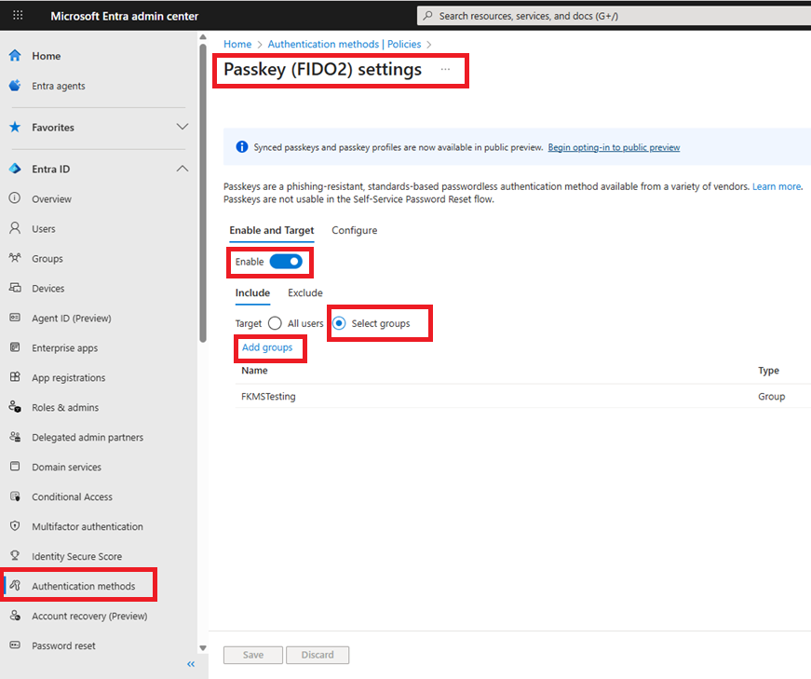The width and height of the screenshot is (811, 679).
Task: Click Authentication methods | Policies breadcrumb
Action: (x=345, y=44)
